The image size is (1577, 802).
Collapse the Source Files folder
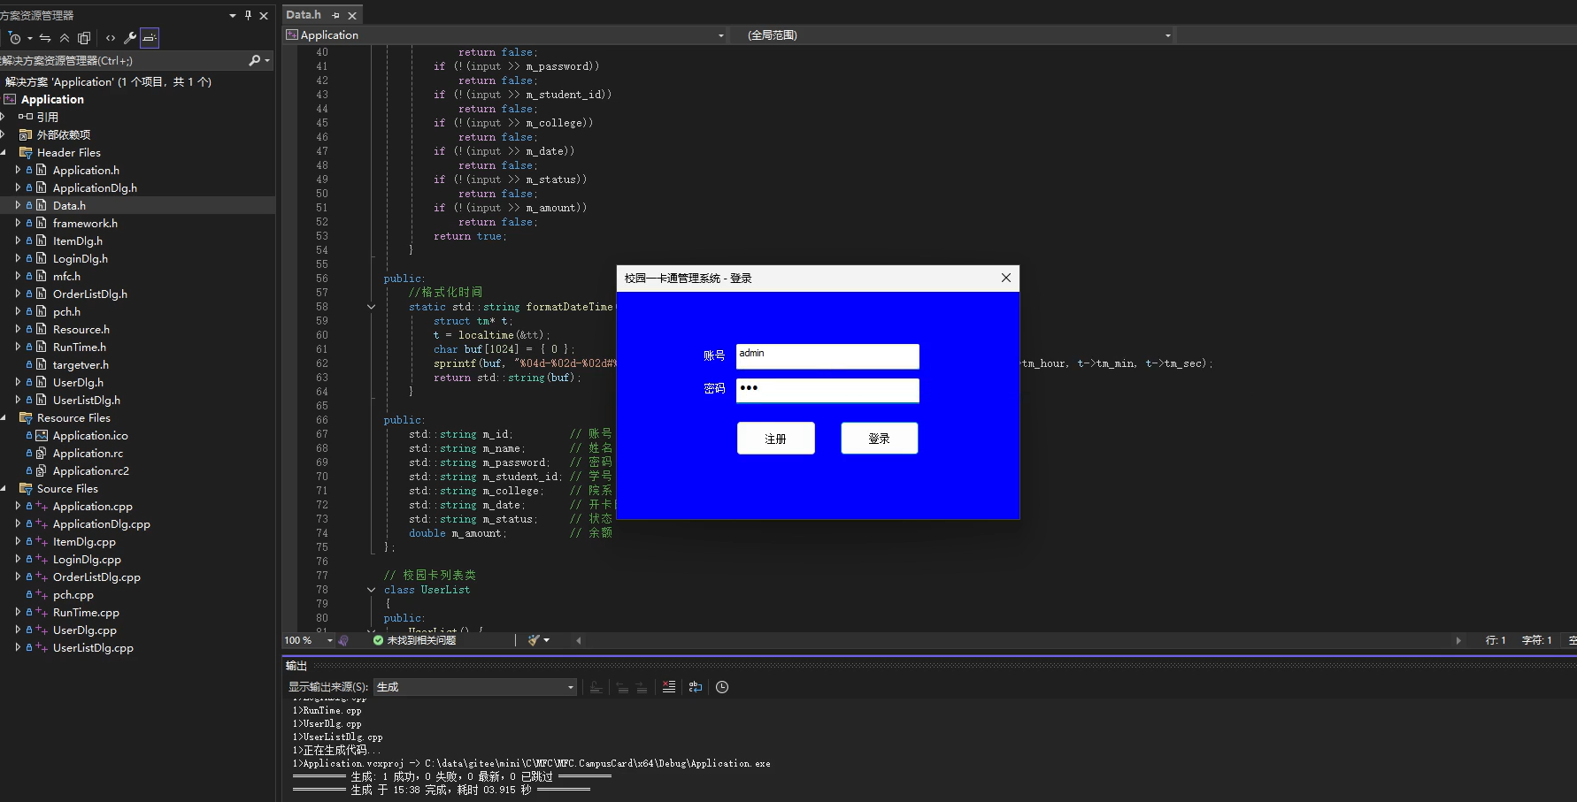(4, 488)
